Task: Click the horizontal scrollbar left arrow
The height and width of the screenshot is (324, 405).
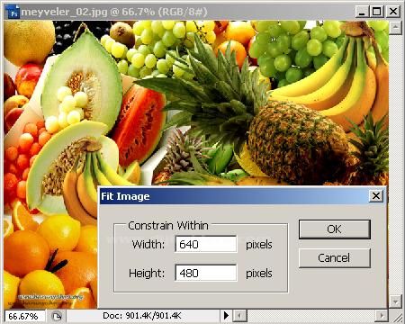Action: 240,316
